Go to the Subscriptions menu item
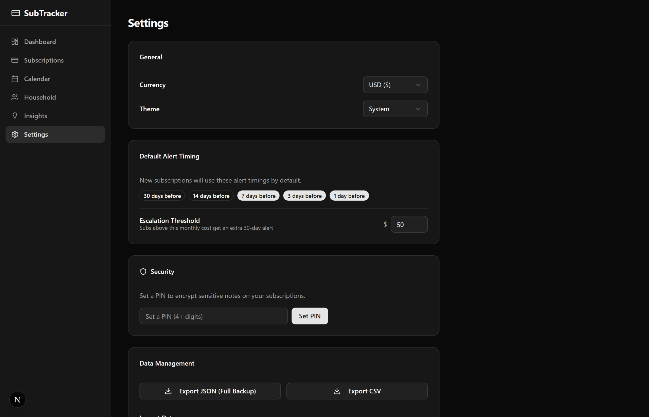649x417 pixels. click(x=44, y=60)
